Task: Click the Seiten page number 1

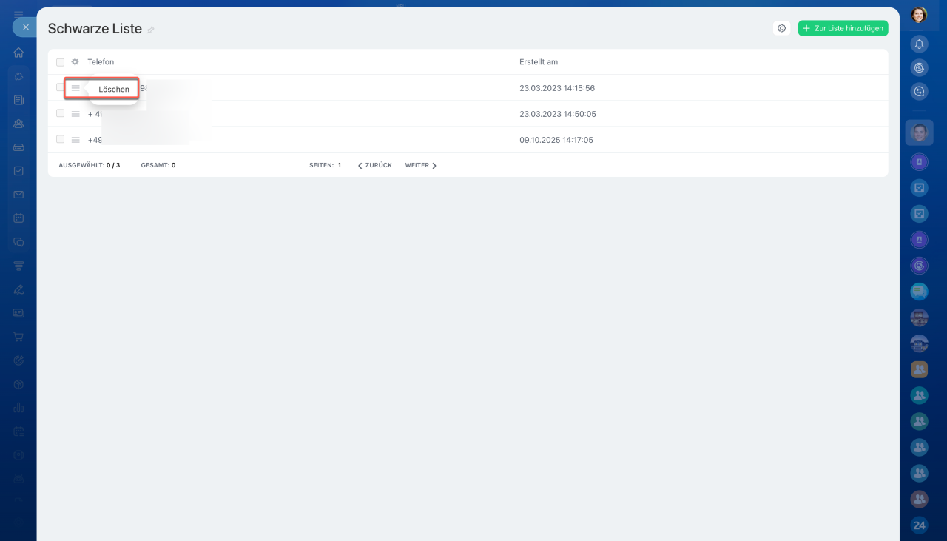Action: pyautogui.click(x=340, y=165)
